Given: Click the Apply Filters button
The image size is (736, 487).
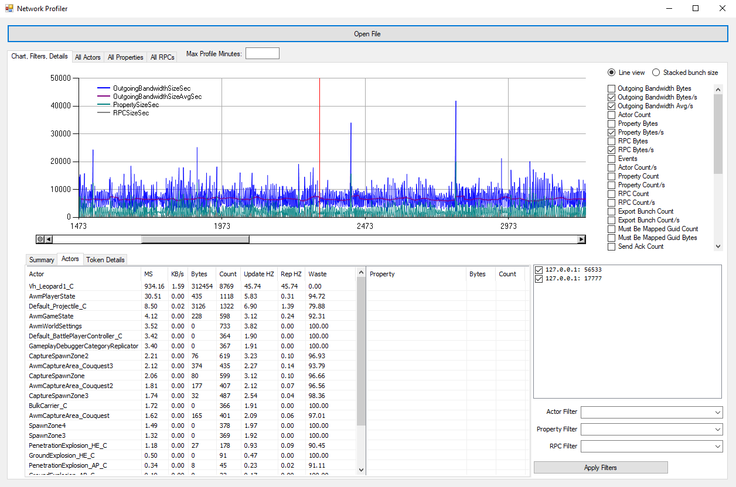Looking at the screenshot, I should pyautogui.click(x=600, y=468).
